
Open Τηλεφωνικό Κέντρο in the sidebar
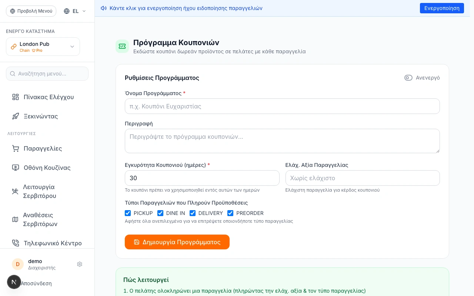pos(47,243)
